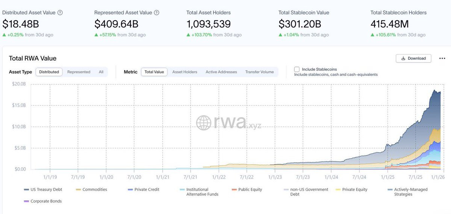The width and height of the screenshot is (451, 214).
Task: Click the Download button
Action: (413, 58)
